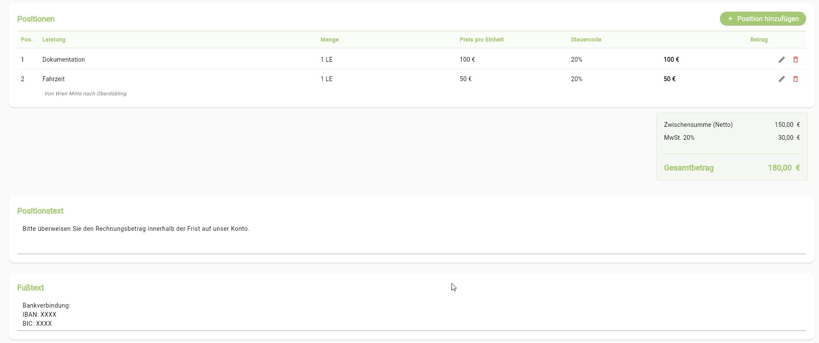819x343 pixels.
Task: Delete the Fahrzeit position with the trash icon
Action: 795,79
